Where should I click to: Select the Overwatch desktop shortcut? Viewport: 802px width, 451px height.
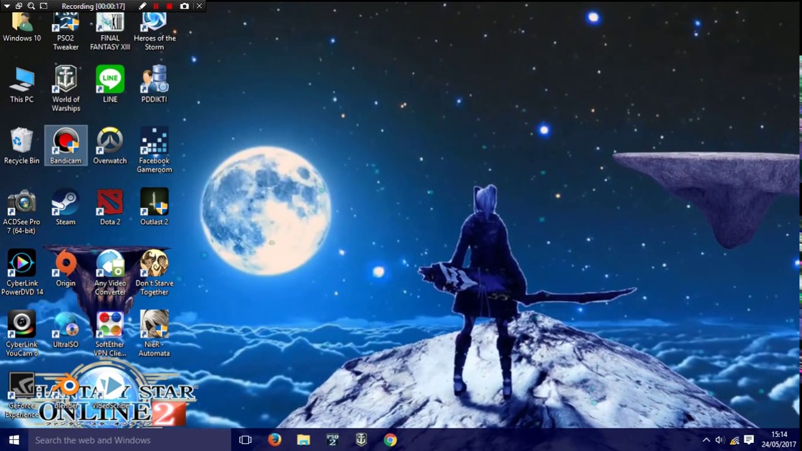[110, 146]
